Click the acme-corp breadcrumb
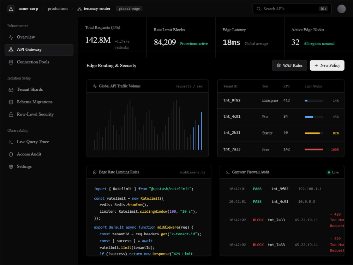The image size is (353, 265). point(28,9)
